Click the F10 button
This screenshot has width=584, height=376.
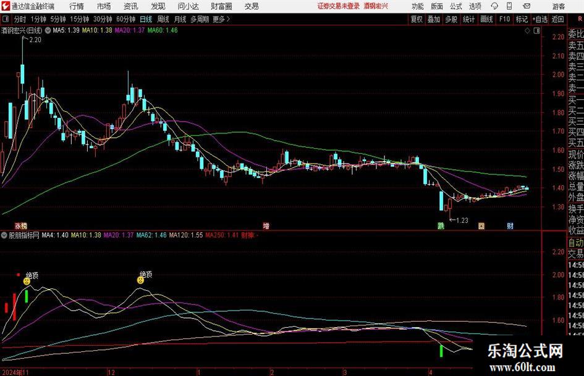pyautogui.click(x=504, y=19)
